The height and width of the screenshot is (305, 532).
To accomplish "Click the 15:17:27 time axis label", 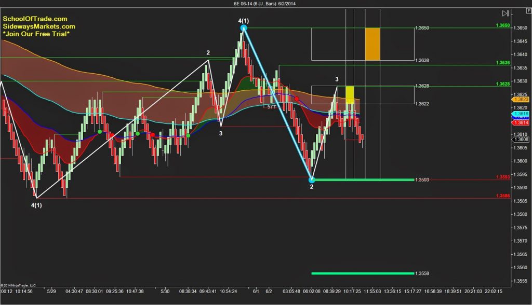I will pos(413,292).
